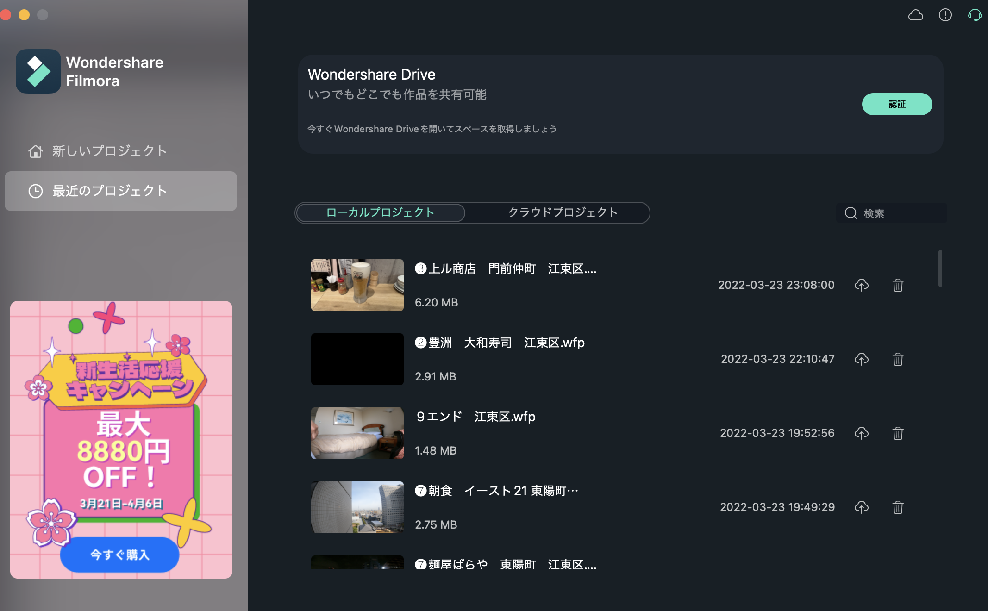
Task: Open the customer support headset icon
Action: (x=975, y=15)
